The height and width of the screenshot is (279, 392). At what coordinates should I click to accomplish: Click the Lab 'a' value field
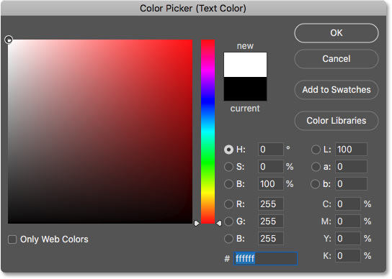tap(351, 167)
